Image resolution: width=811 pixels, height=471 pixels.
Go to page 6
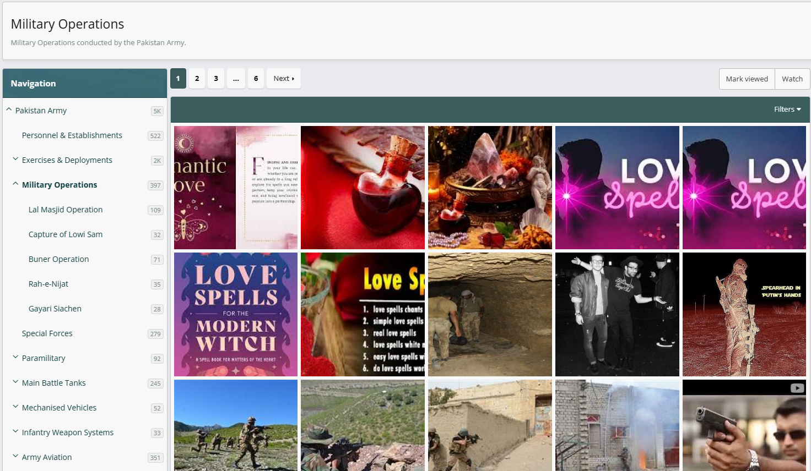pyautogui.click(x=256, y=79)
